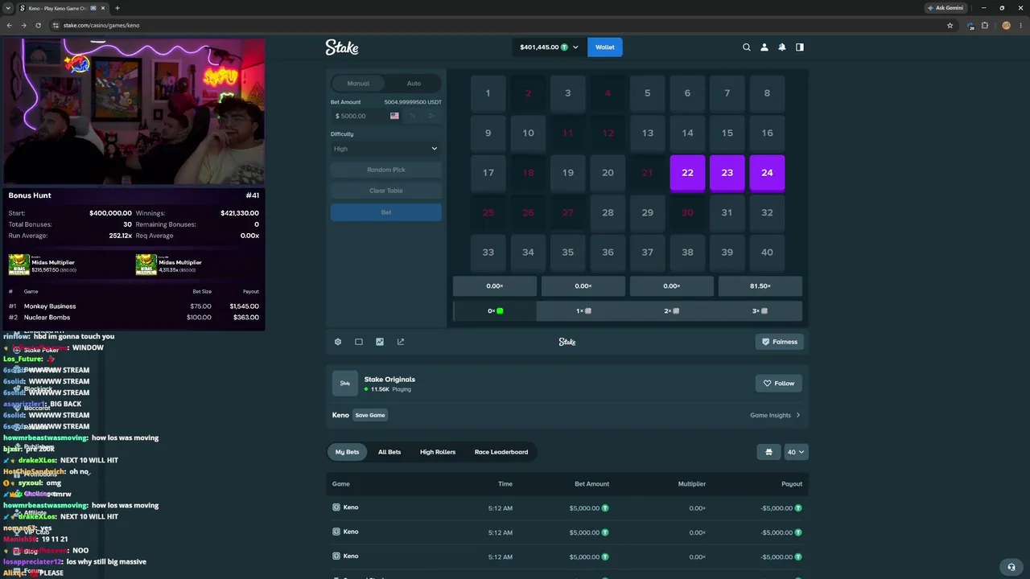Open a new browser tab

click(117, 8)
